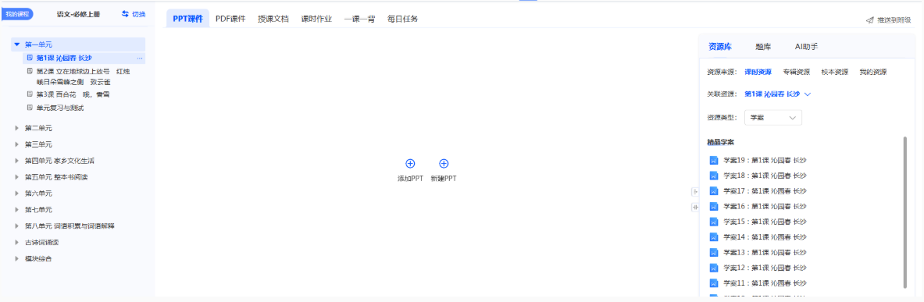Expand the 第六单元 node
The image size is (924, 302).
pyautogui.click(x=17, y=193)
